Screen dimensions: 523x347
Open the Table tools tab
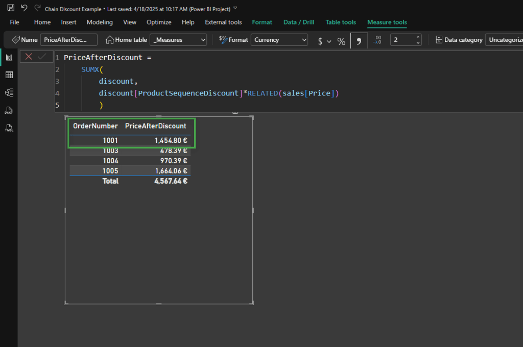[341, 22]
